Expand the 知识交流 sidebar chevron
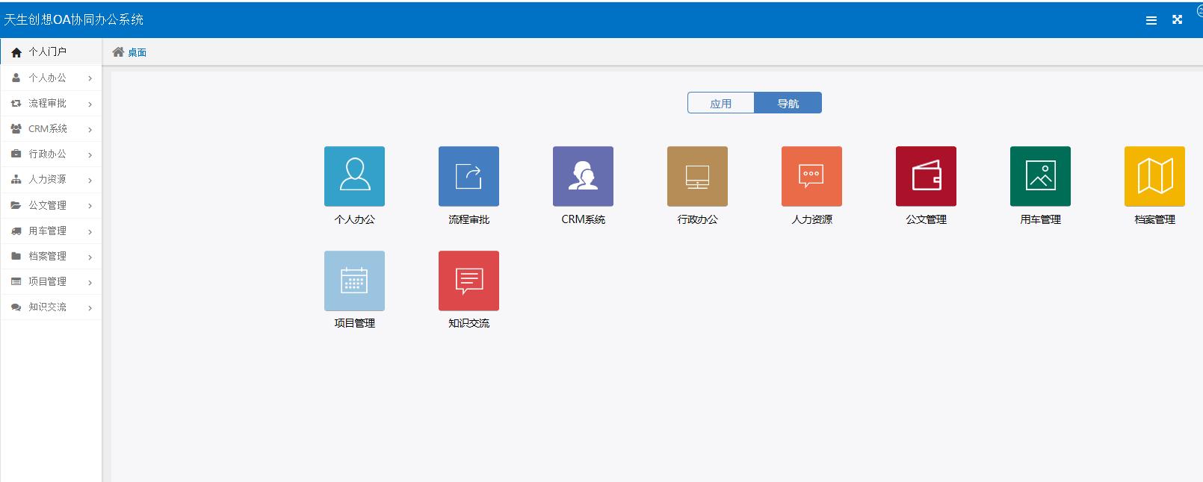Image resolution: width=1203 pixels, height=482 pixels. coord(90,307)
